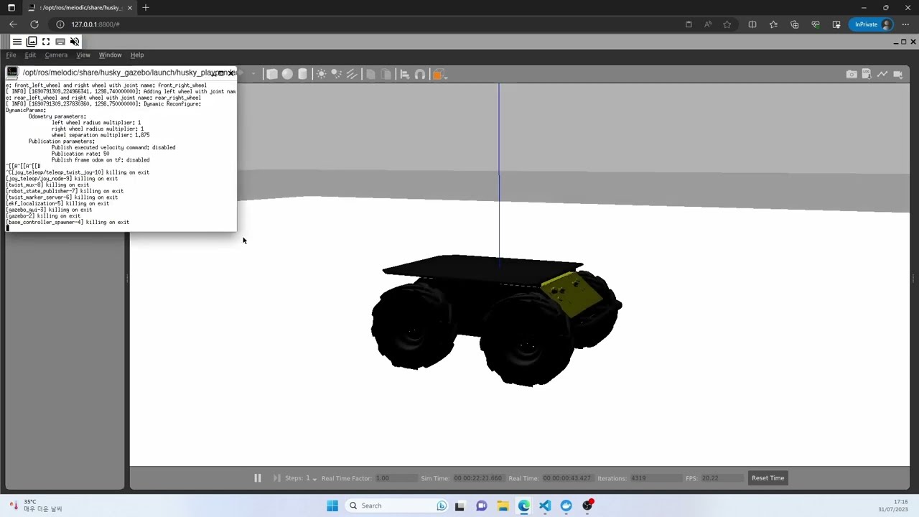Open the hamburger menu in the viewer toolbar
The height and width of the screenshot is (517, 919).
[x=17, y=42]
